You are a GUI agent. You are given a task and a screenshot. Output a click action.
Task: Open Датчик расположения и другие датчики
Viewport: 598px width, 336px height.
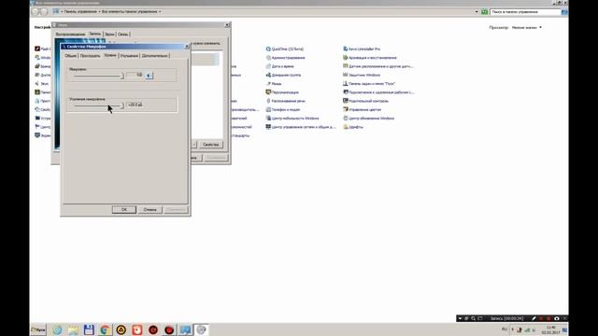tap(377, 66)
